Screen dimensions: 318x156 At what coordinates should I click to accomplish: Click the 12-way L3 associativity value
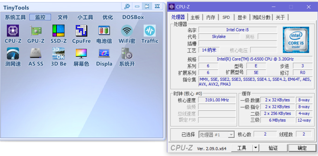point(304,120)
